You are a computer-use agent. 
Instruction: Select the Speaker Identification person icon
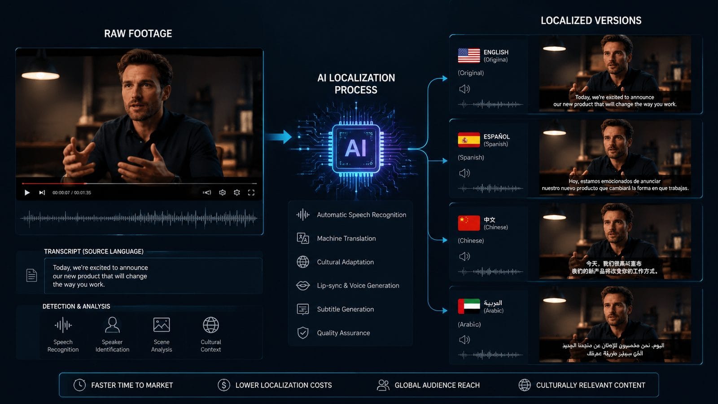tap(112, 325)
